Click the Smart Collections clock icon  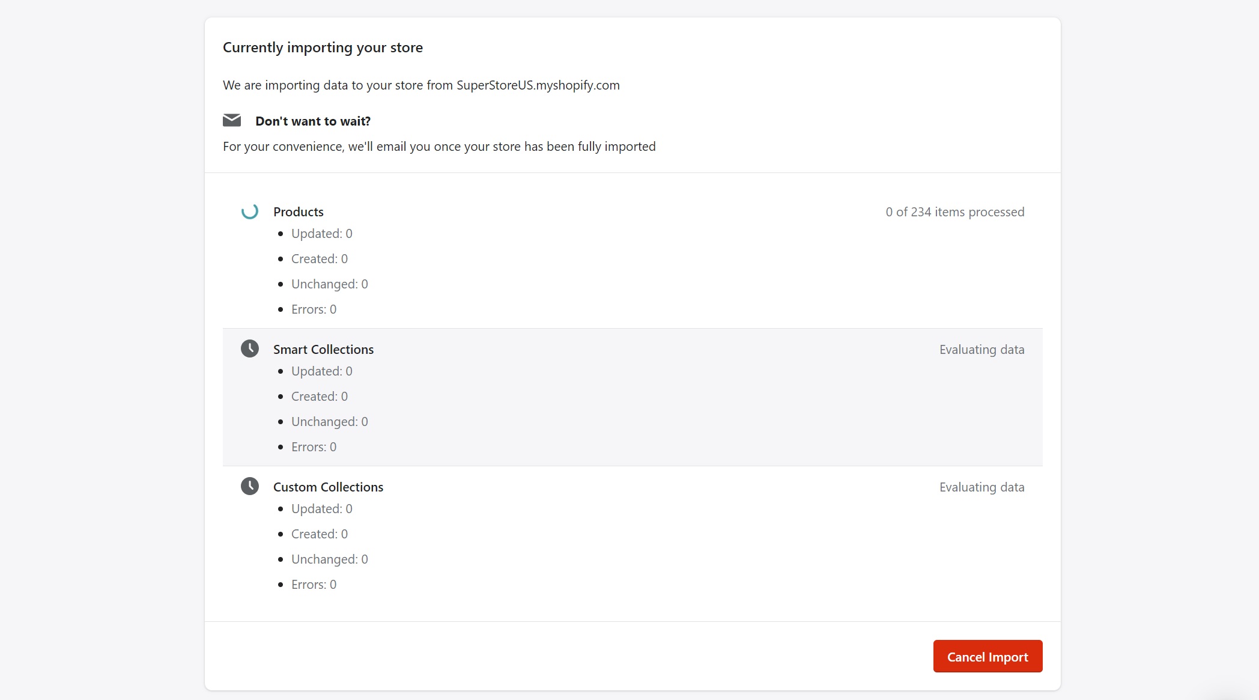coord(250,348)
